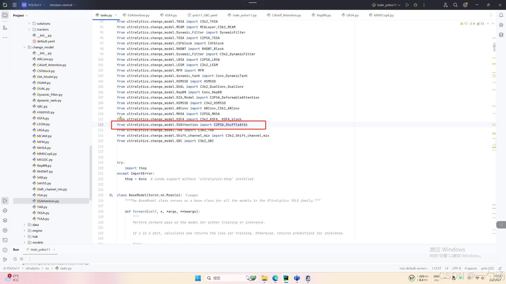The height and width of the screenshot is (284, 506).
Task: Open the Terminal tool window
Action: (5, 240)
